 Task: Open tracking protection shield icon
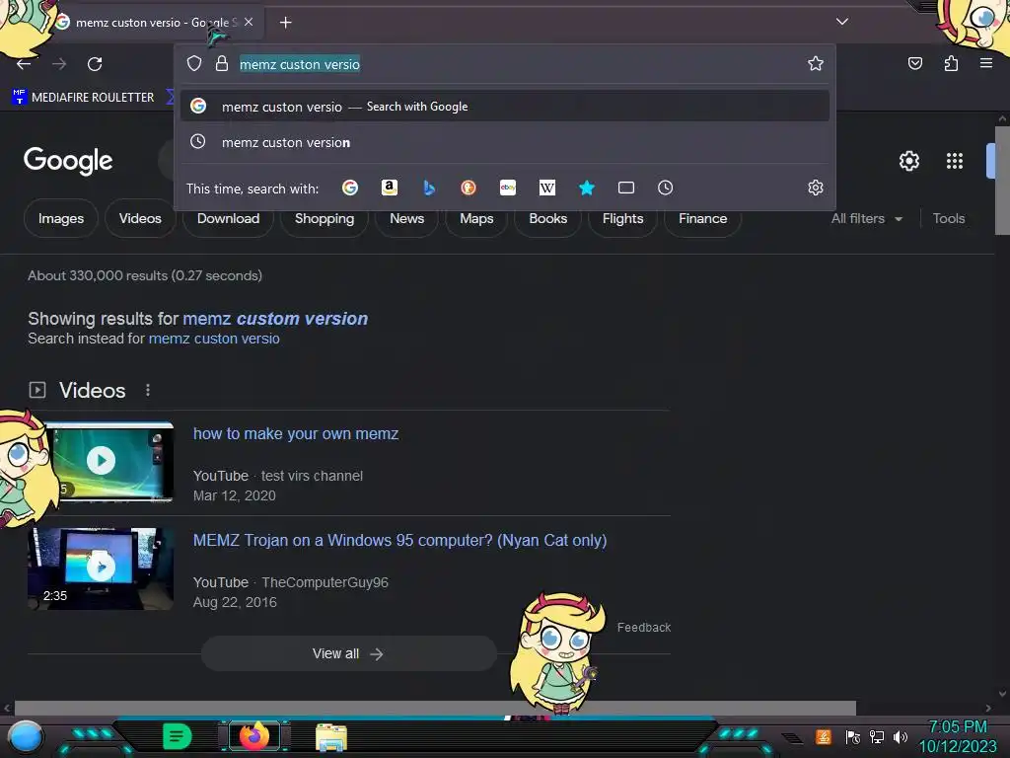point(194,63)
